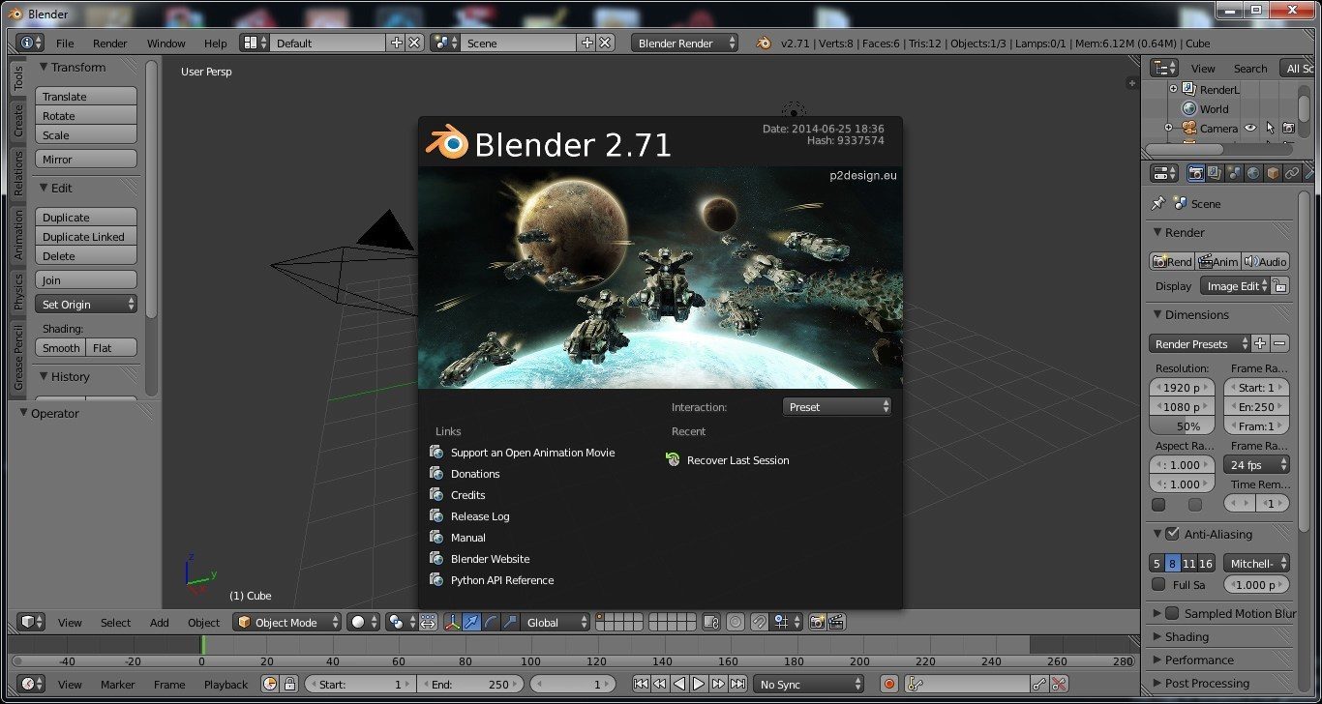Open the Python API Reference link
This screenshot has width=1322, height=704.
tap(502, 580)
